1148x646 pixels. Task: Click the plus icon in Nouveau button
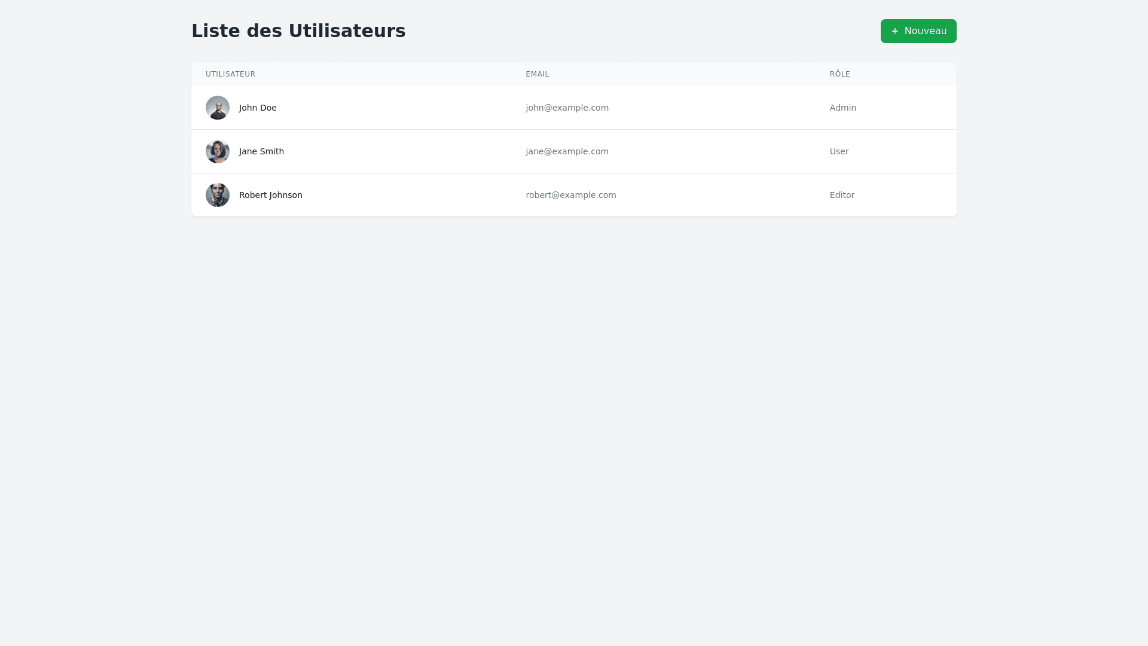click(895, 31)
